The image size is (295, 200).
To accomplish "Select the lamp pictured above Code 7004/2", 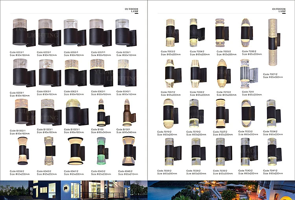I will pyautogui.click(x=197, y=33).
